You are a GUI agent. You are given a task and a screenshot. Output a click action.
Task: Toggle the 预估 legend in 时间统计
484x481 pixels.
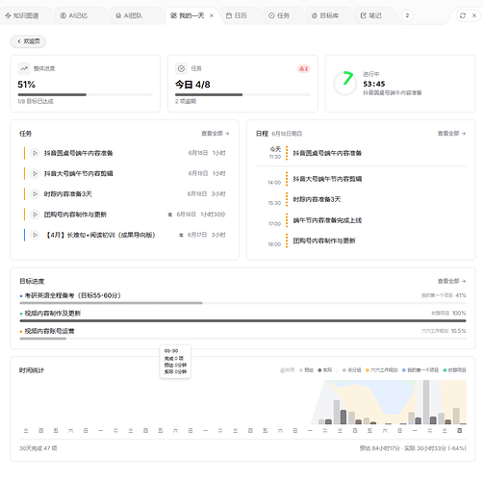tap(306, 370)
